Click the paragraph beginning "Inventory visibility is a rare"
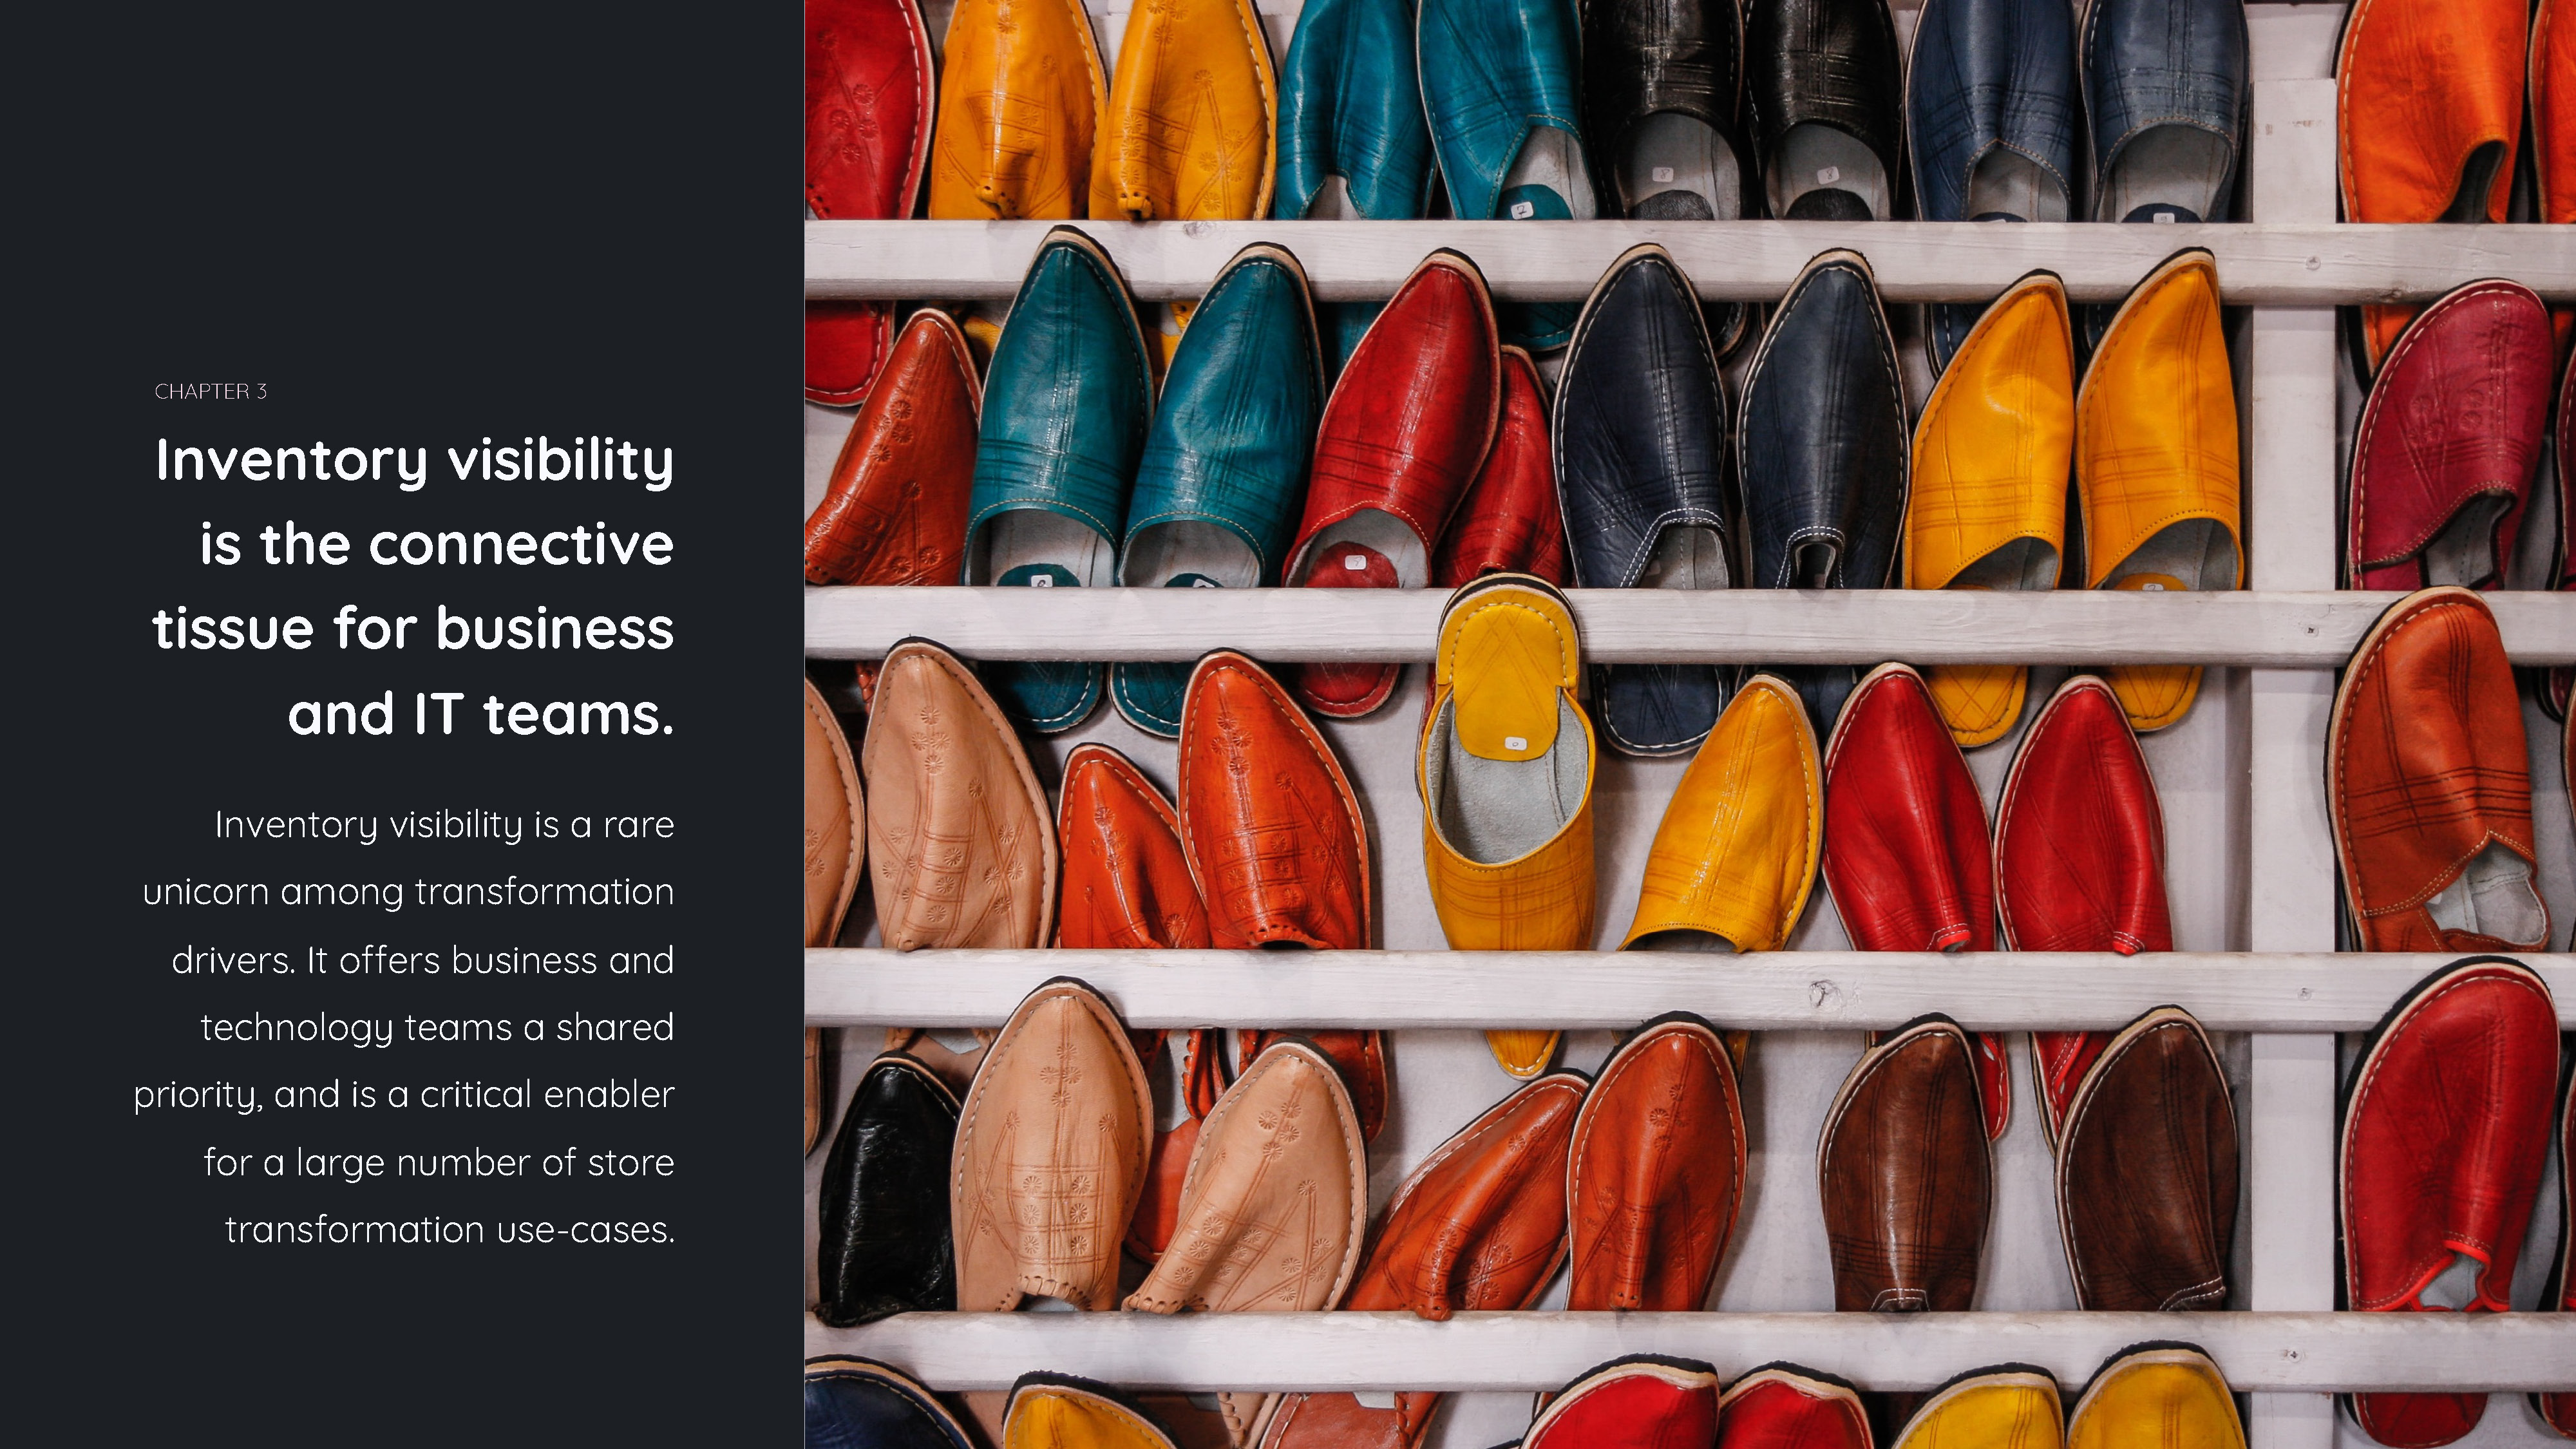 (x=404, y=1027)
